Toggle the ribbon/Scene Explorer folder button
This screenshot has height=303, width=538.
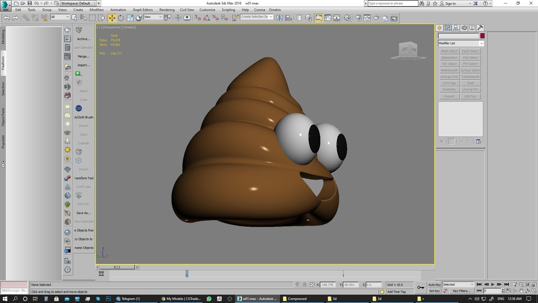(x=319, y=18)
